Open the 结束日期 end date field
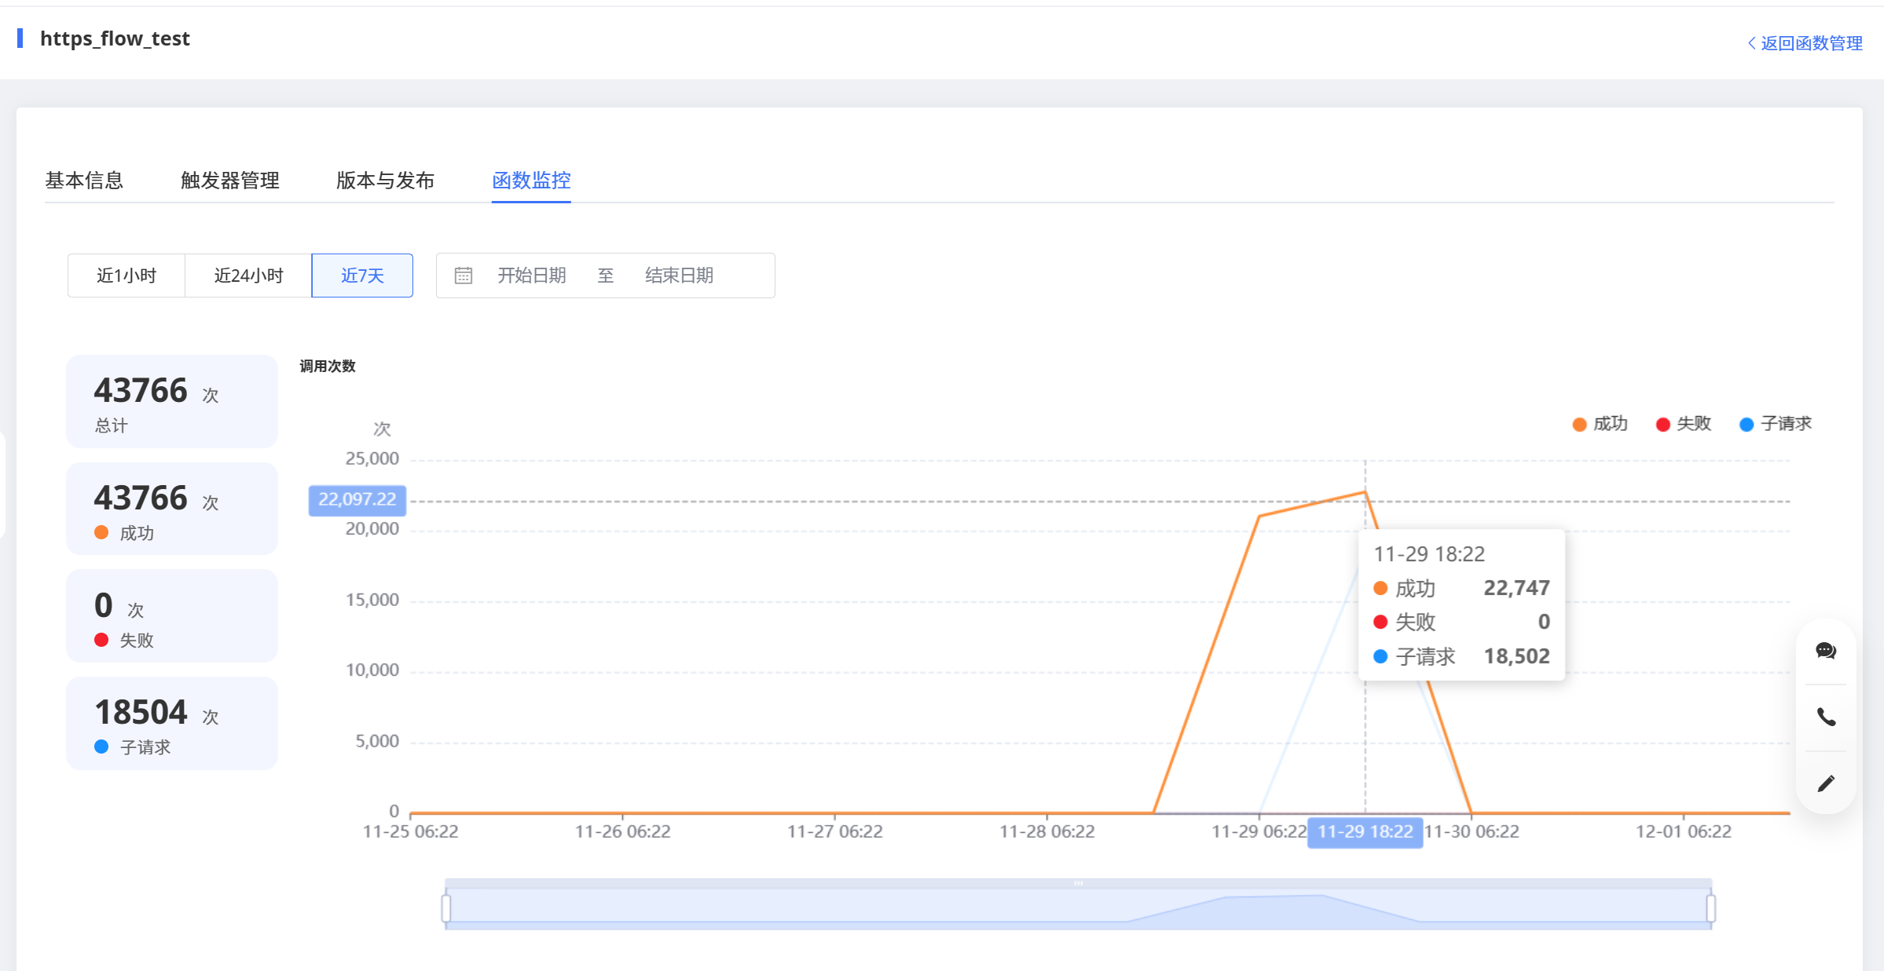1884x971 pixels. point(679,276)
